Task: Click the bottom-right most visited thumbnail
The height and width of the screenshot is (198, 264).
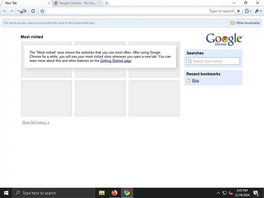Action: coord(154,98)
